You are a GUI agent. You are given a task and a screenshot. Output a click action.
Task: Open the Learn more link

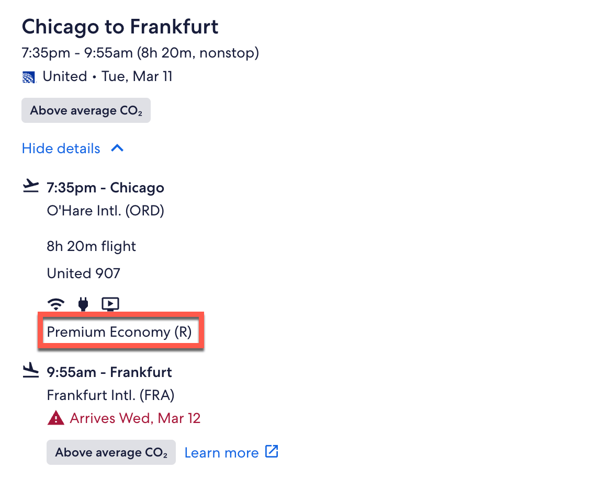(221, 453)
